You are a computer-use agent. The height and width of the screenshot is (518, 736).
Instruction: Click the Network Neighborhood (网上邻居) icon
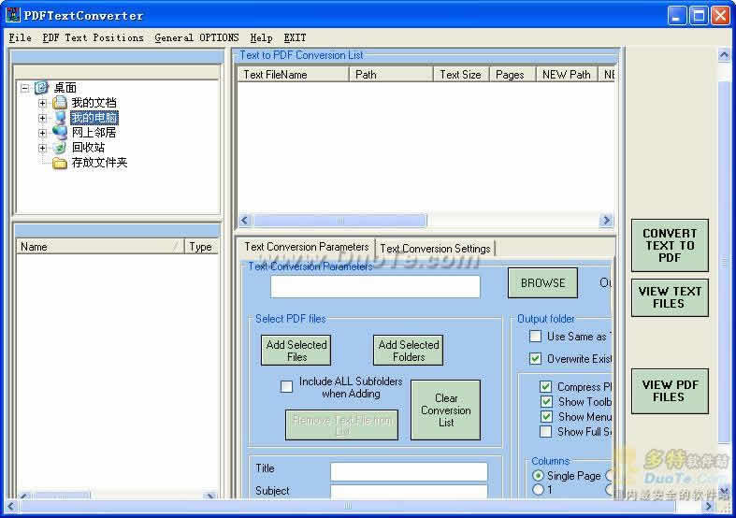click(60, 133)
